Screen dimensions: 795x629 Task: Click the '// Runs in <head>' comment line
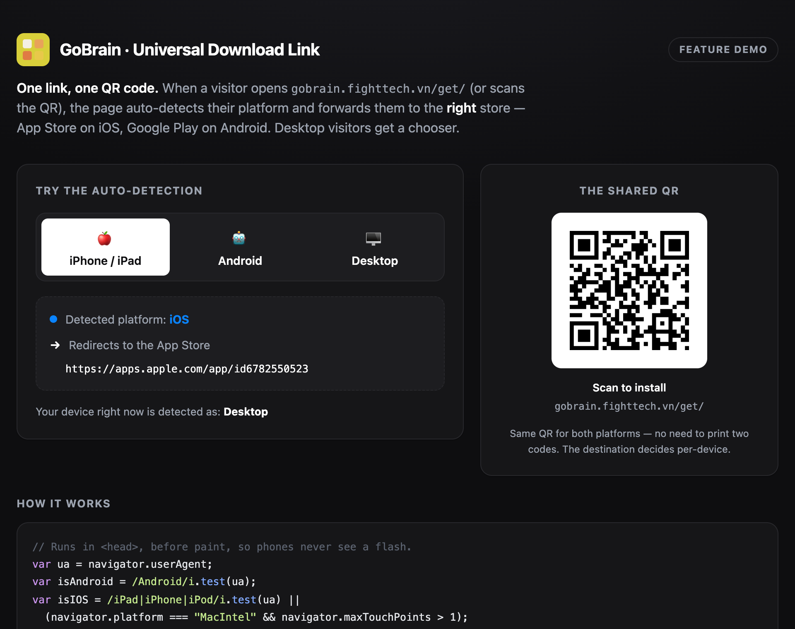click(222, 547)
